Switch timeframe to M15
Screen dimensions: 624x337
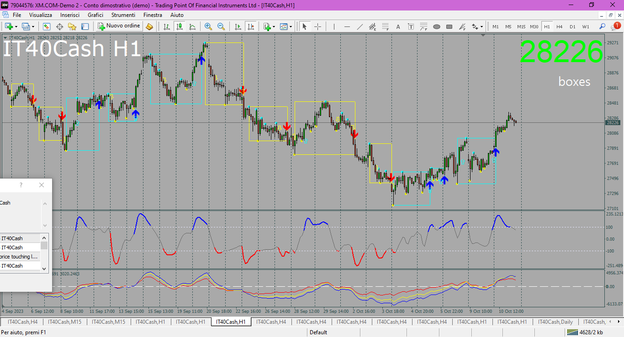(521, 26)
